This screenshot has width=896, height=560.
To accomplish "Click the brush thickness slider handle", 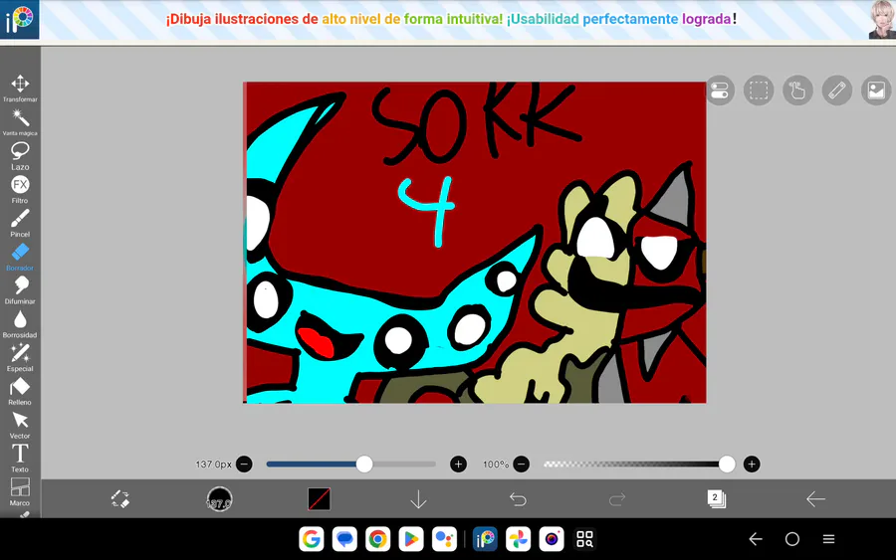I will pos(364,465).
